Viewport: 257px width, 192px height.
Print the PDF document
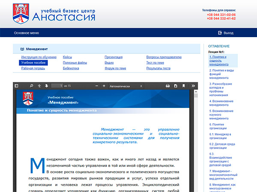(x=168, y=86)
